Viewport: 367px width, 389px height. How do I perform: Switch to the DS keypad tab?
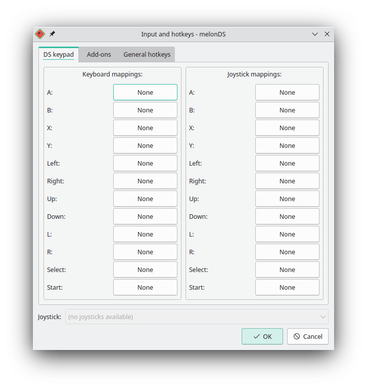point(59,55)
